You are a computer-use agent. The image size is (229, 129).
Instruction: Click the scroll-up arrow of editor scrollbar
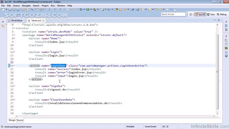click(218, 25)
